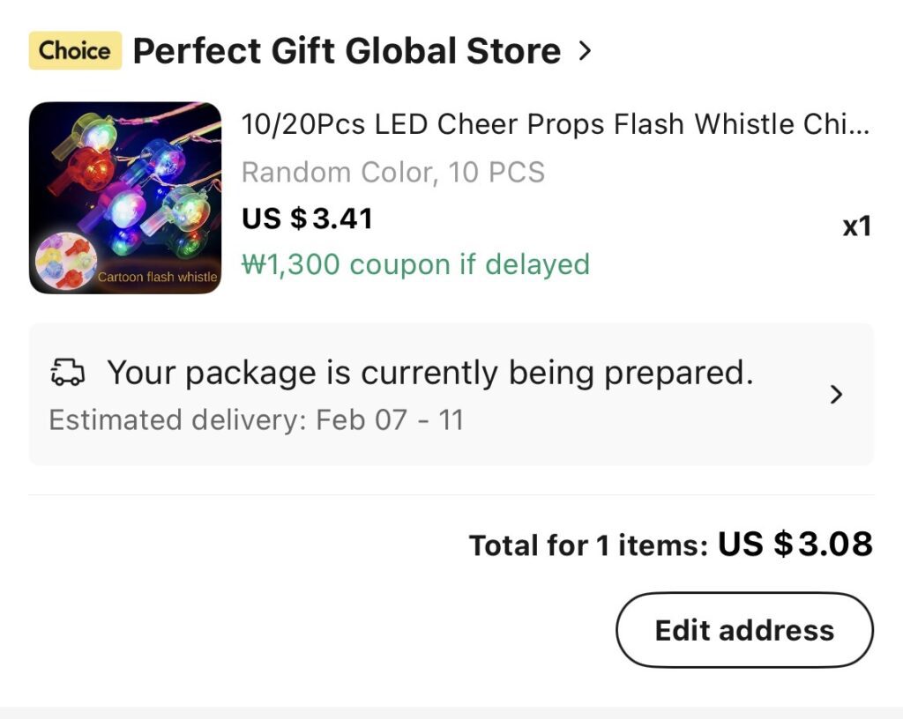
Task: Click the yellow Choice badge
Action: [x=75, y=51]
